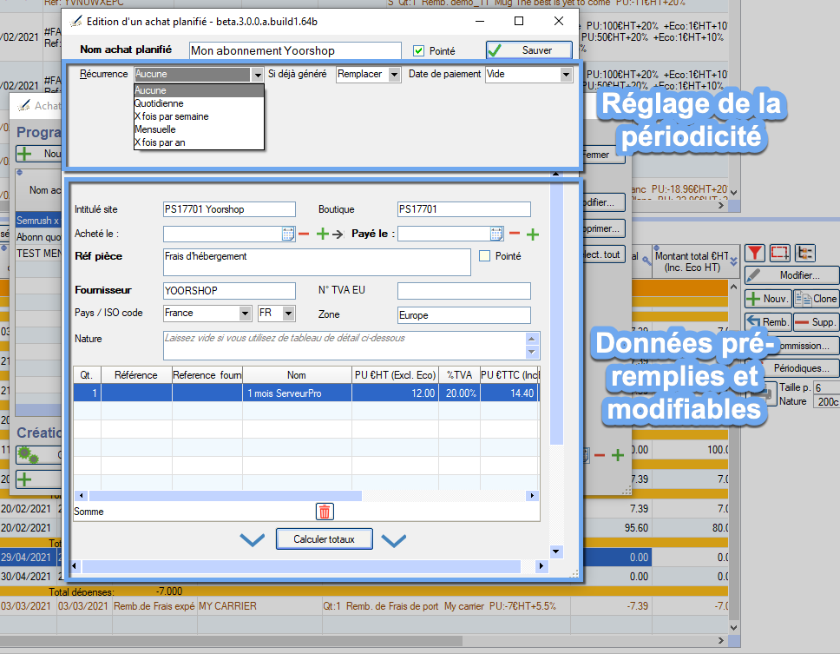Open calendar icon in Payé le field

[x=496, y=234]
